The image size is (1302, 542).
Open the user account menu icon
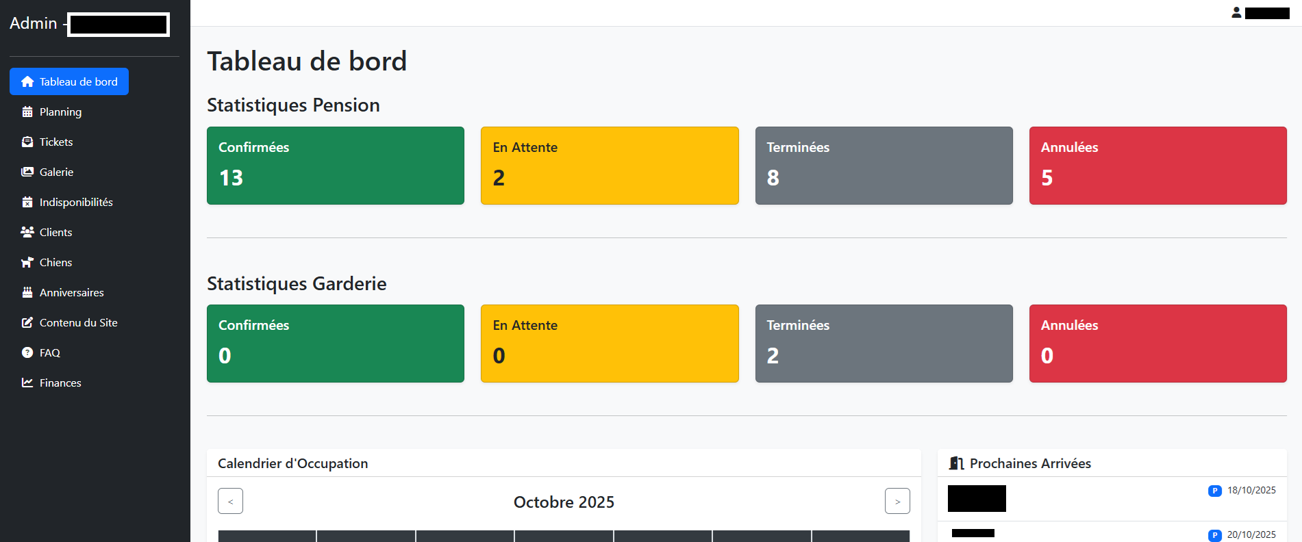(1236, 12)
